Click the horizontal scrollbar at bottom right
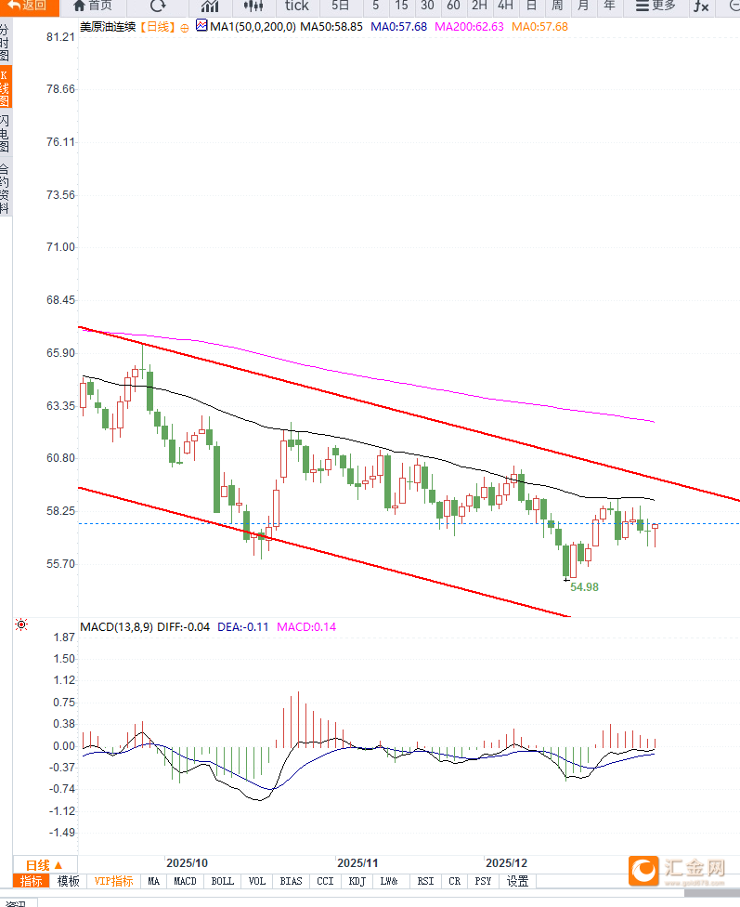Screen dimensions: 740x907 click(x=712, y=894)
